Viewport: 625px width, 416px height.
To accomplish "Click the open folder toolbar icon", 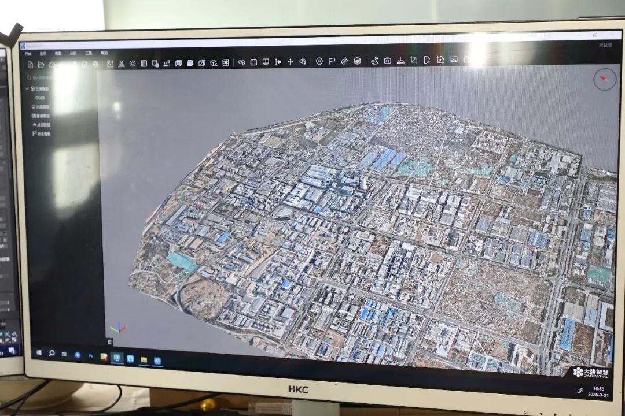I will pos(41,64).
